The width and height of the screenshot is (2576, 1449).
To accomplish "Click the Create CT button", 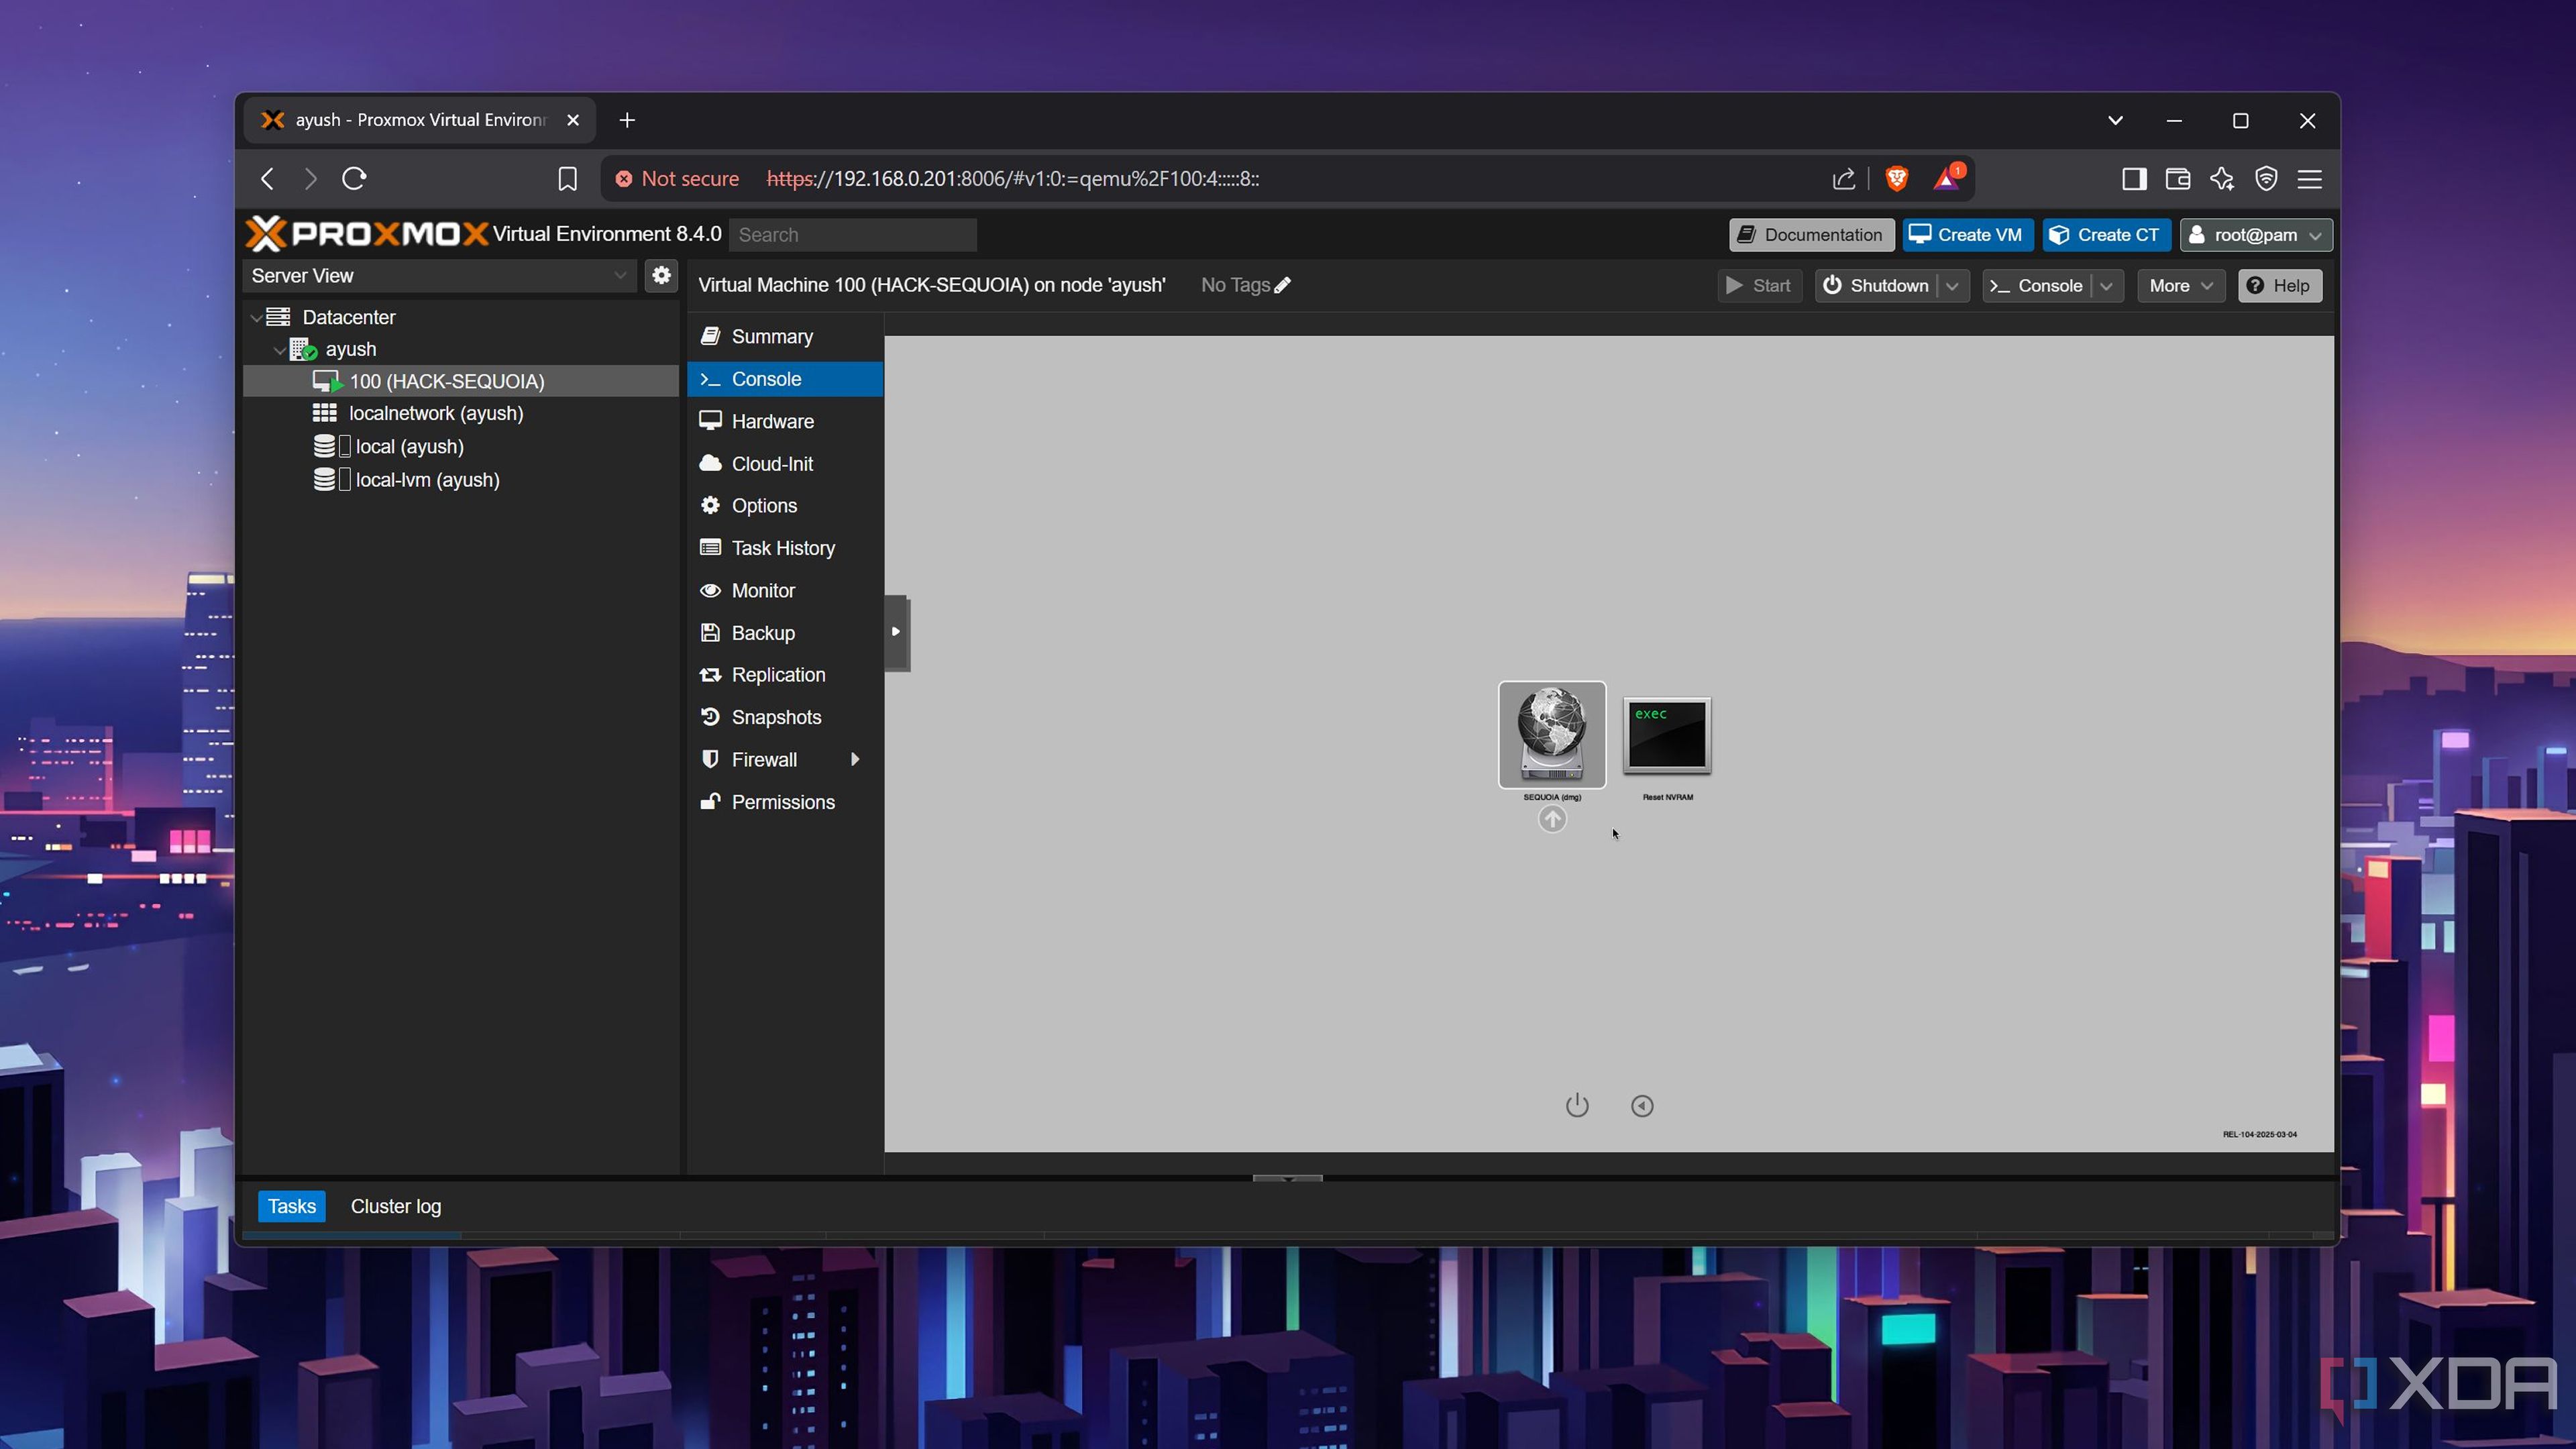I will (x=2105, y=235).
